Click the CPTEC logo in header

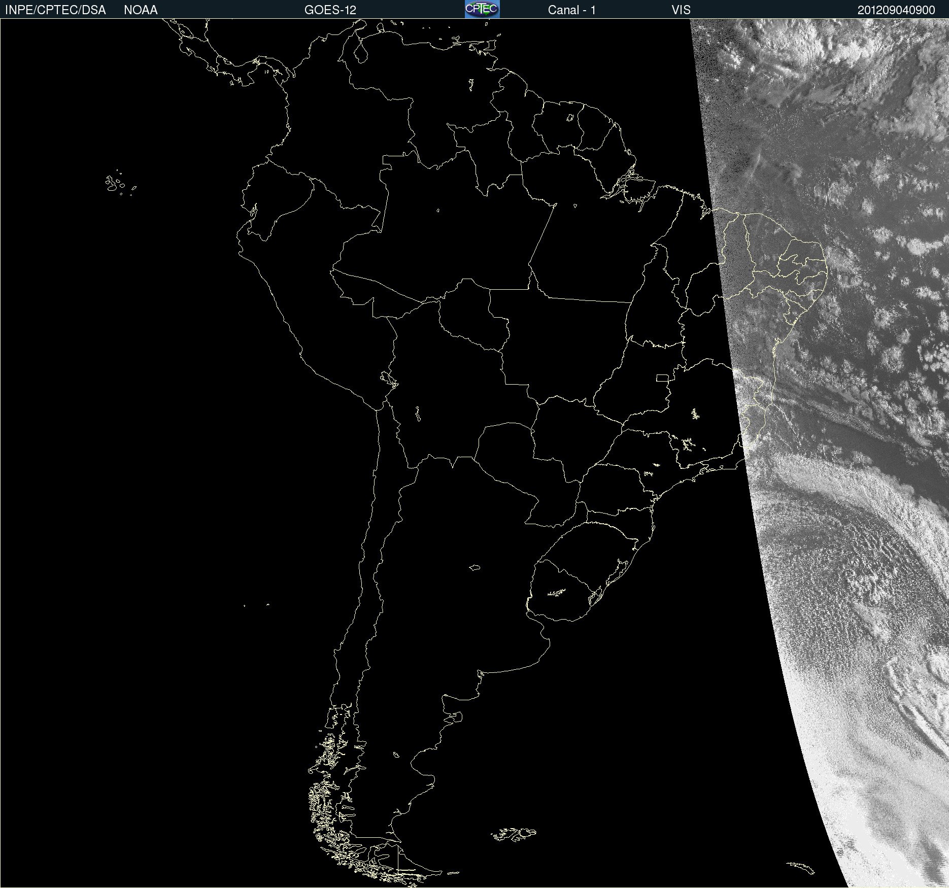(482, 9)
